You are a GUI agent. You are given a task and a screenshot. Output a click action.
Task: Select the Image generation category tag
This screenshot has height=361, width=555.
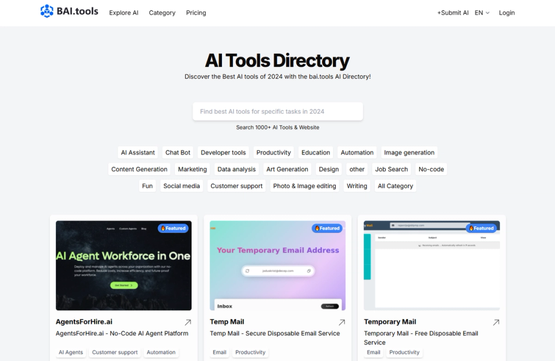[x=409, y=152]
